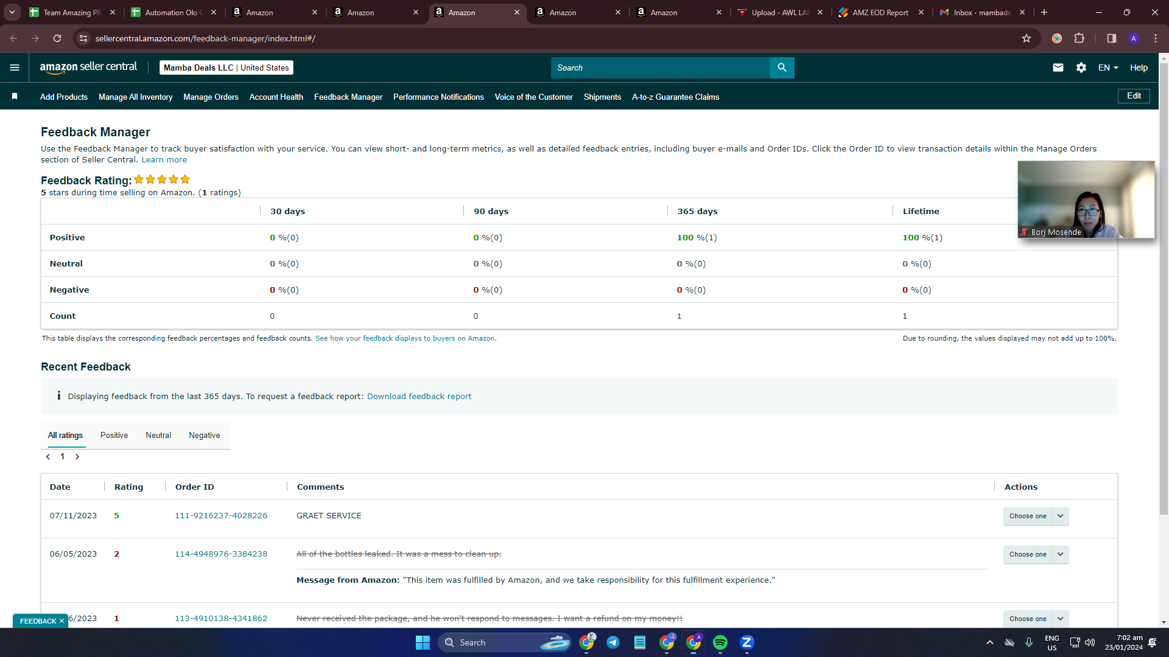Open A-to-z Guarantee Claims
Image resolution: width=1169 pixels, height=657 pixels.
676,97
